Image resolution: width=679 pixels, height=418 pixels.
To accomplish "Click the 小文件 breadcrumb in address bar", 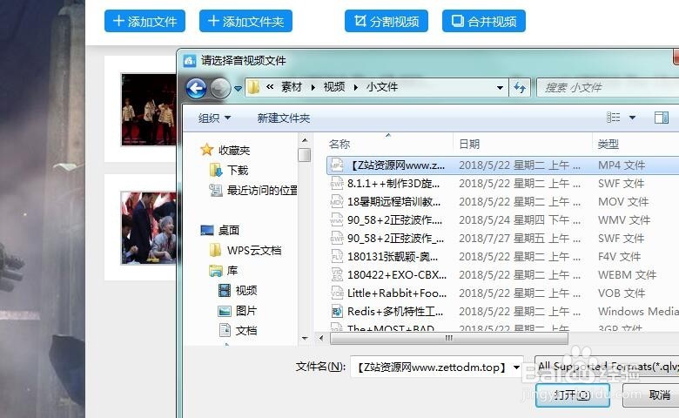I will click(382, 87).
